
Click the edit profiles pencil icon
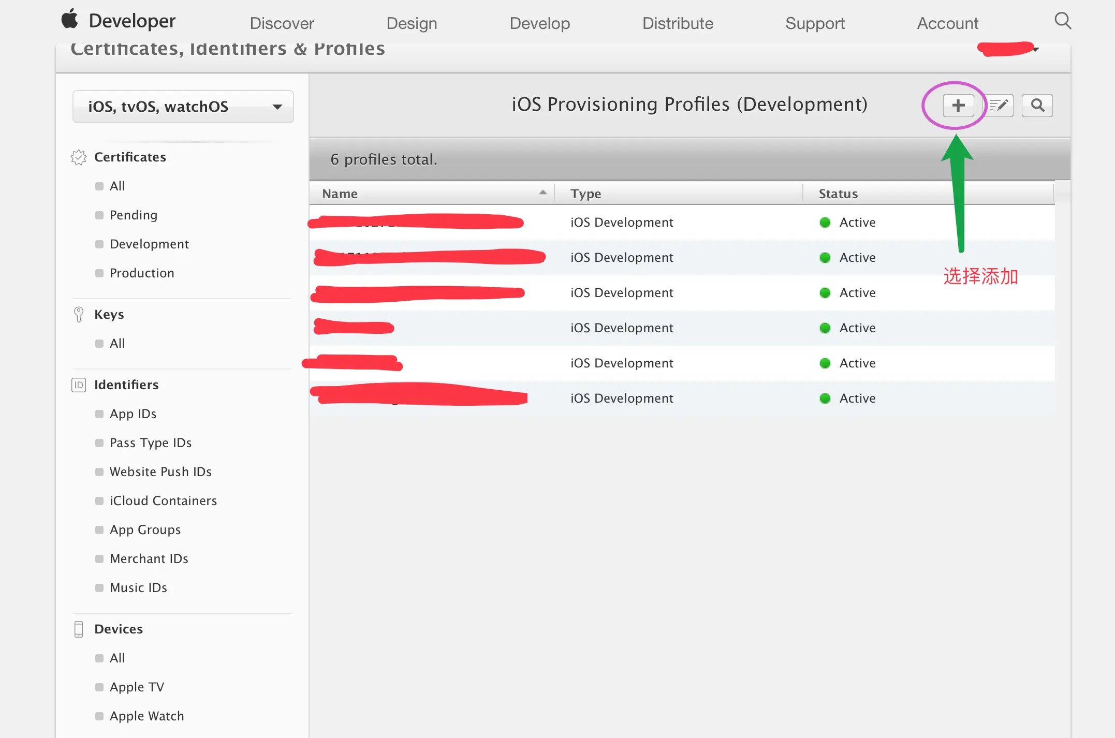tap(999, 106)
